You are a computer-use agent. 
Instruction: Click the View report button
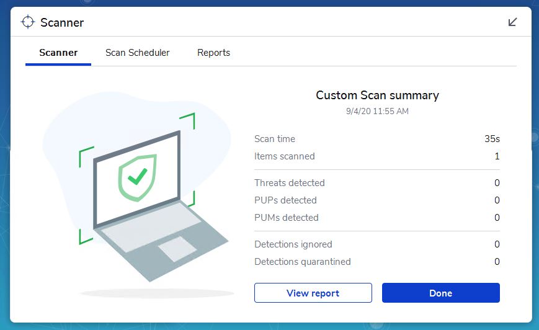(313, 293)
